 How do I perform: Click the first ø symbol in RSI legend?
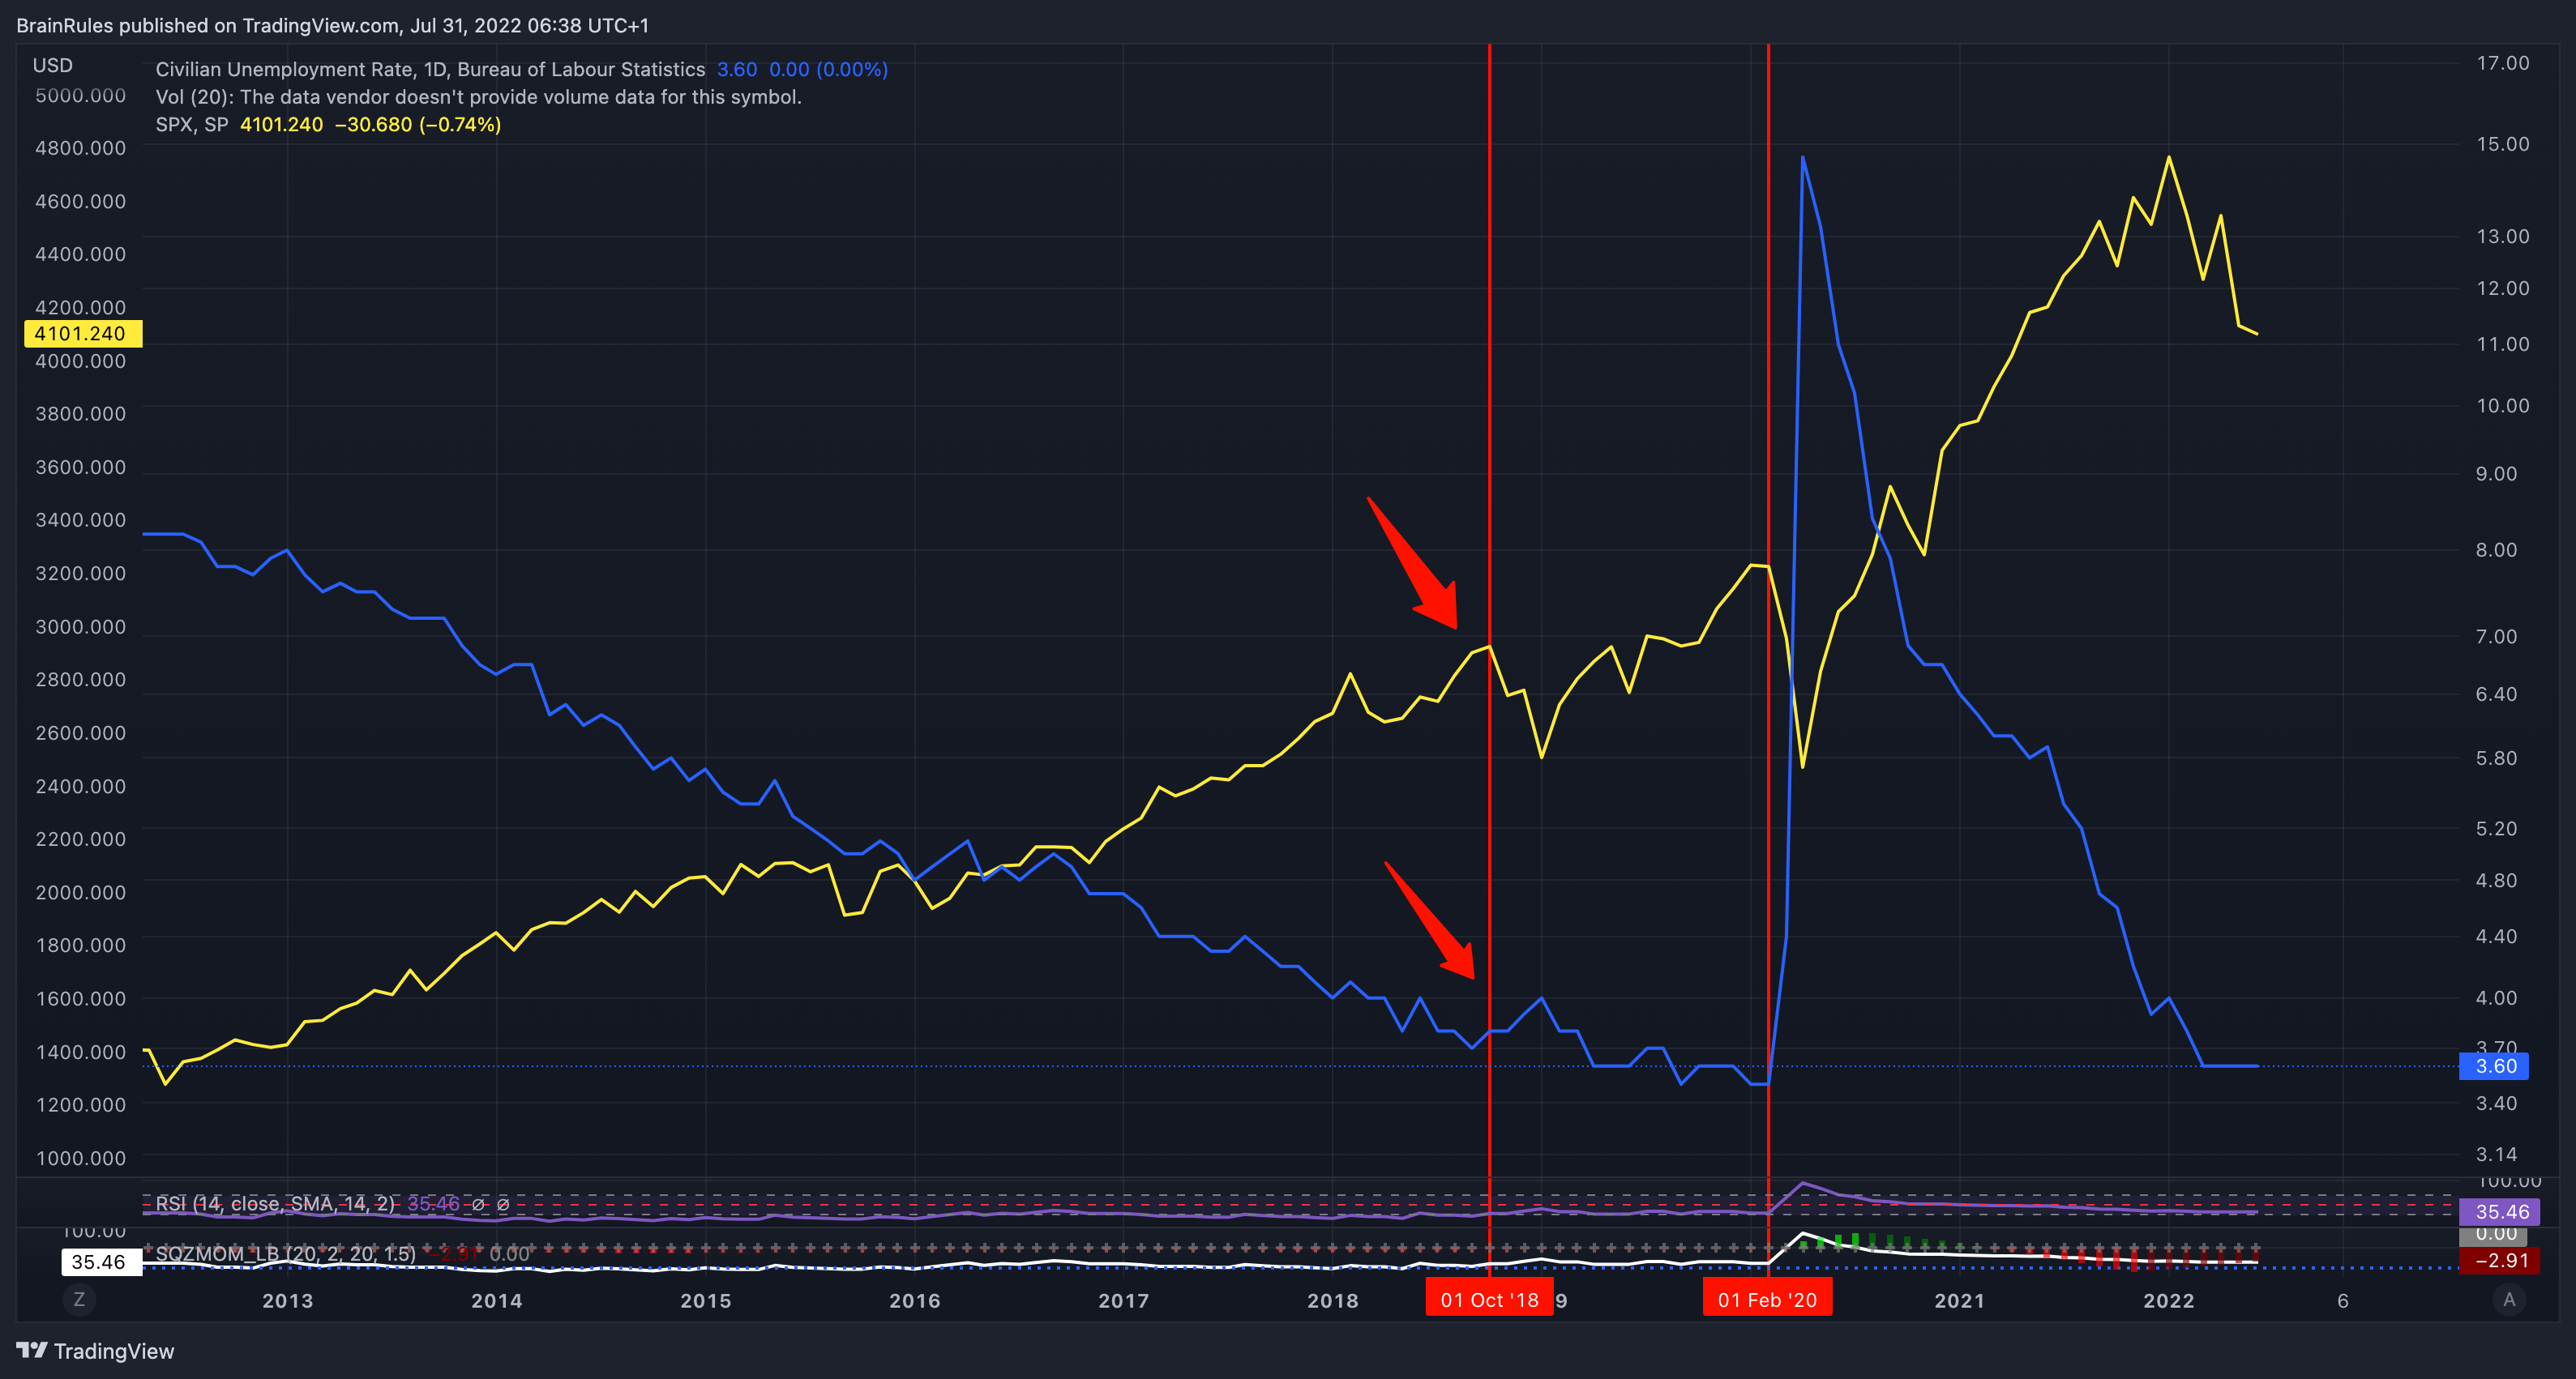pyautogui.click(x=478, y=1204)
